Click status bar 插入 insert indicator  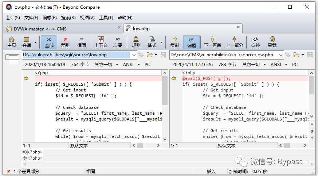(x=211, y=172)
